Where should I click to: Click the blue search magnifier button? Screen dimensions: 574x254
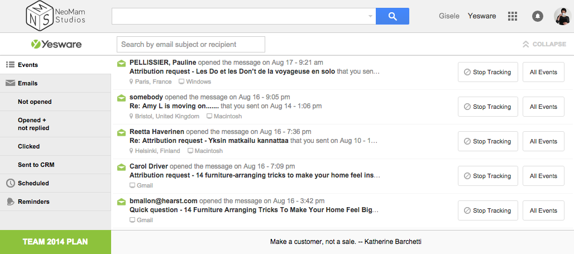(393, 16)
